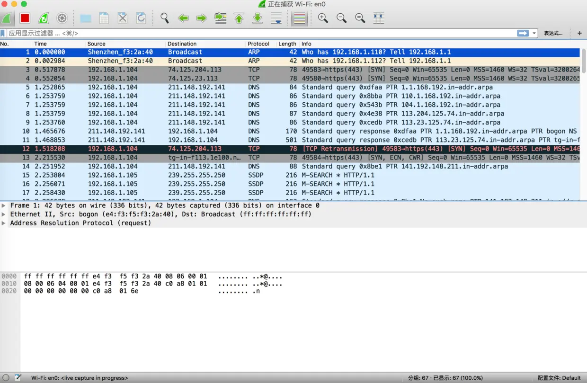587x383 pixels.
Task: Open a capture file
Action: (x=86, y=18)
